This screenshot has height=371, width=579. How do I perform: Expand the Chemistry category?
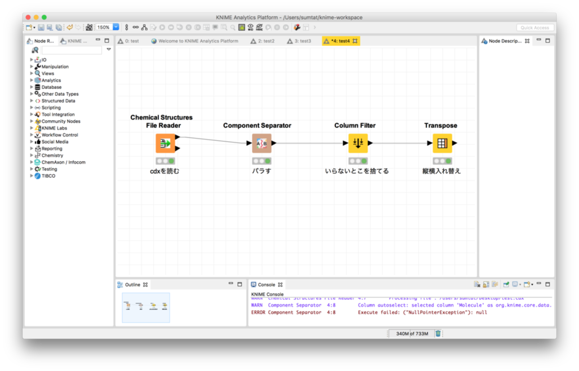[x=32, y=155]
